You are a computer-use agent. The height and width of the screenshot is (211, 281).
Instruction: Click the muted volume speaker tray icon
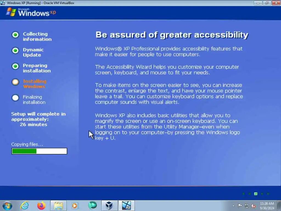(253, 206)
